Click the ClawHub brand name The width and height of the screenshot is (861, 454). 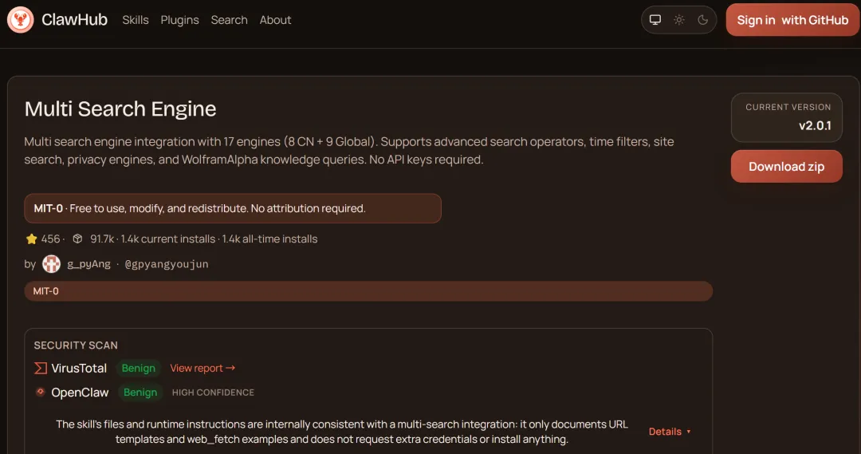point(74,20)
